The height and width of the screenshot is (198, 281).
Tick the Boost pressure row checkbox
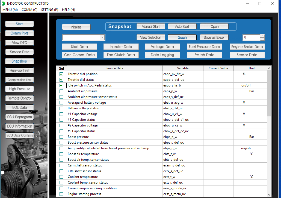(61, 137)
